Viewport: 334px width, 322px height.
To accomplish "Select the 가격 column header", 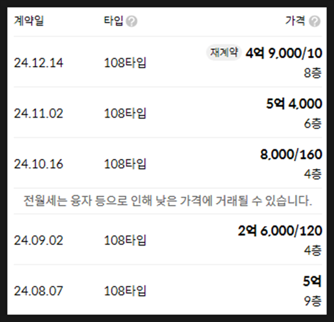I will point(295,21).
